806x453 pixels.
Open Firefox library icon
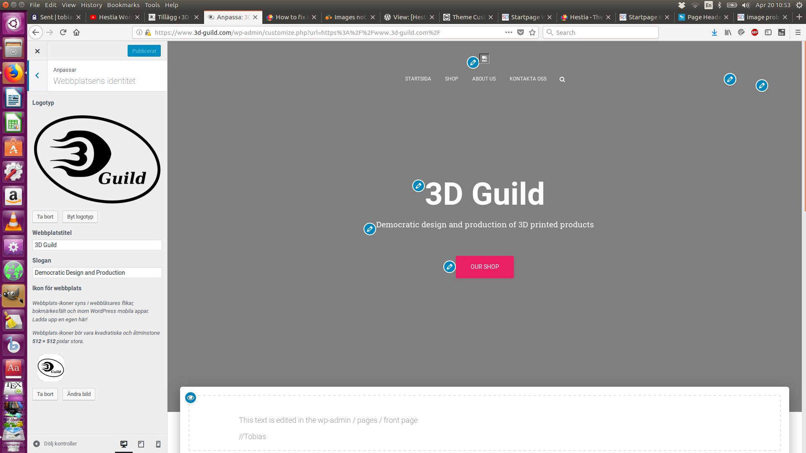click(x=728, y=32)
